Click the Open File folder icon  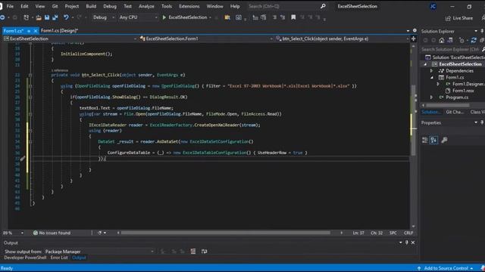pos(39,17)
